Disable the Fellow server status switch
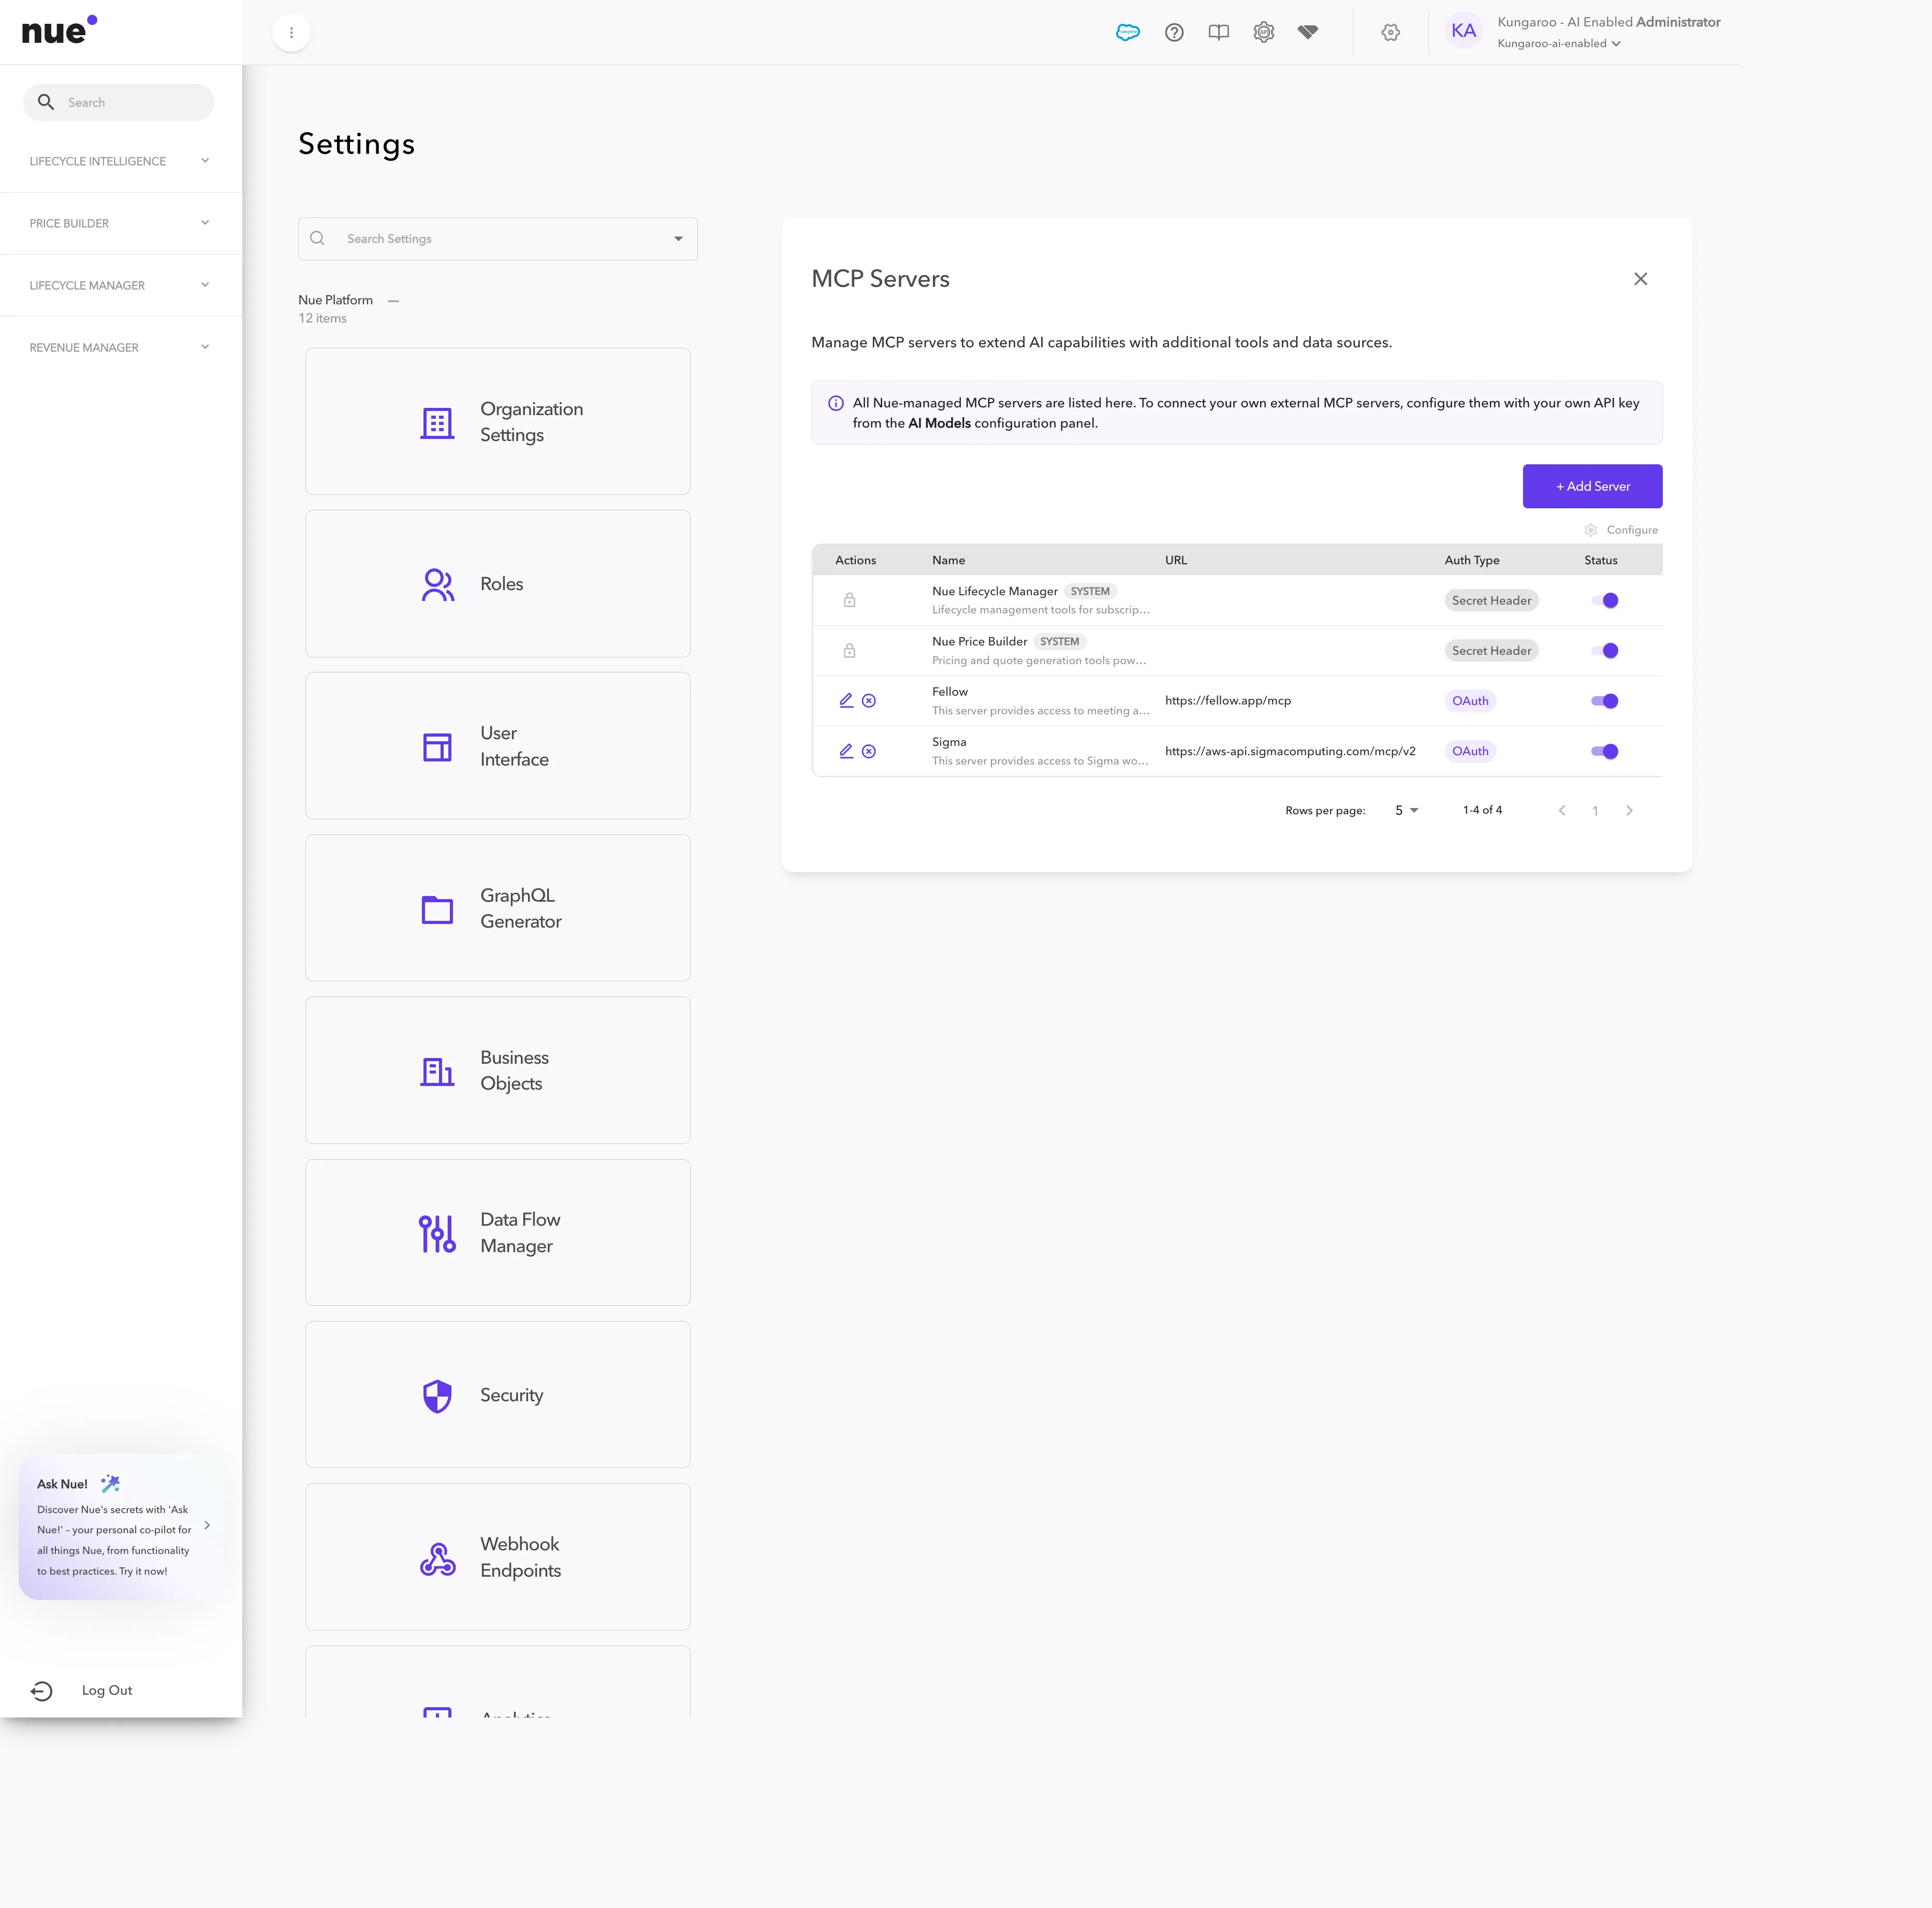The width and height of the screenshot is (1932, 1908). click(1604, 701)
